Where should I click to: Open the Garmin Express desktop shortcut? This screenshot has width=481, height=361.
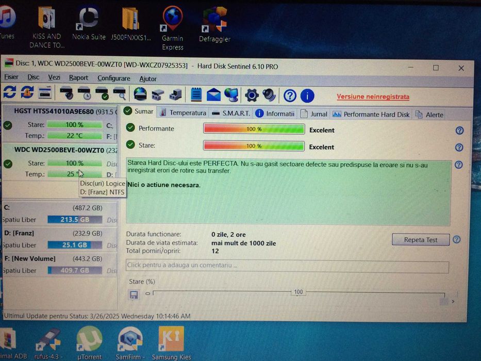172,28
